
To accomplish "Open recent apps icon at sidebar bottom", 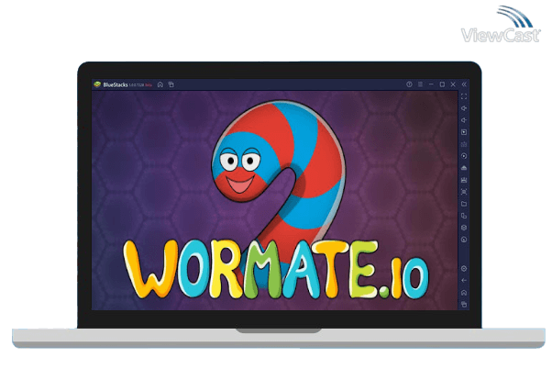I will [464, 304].
